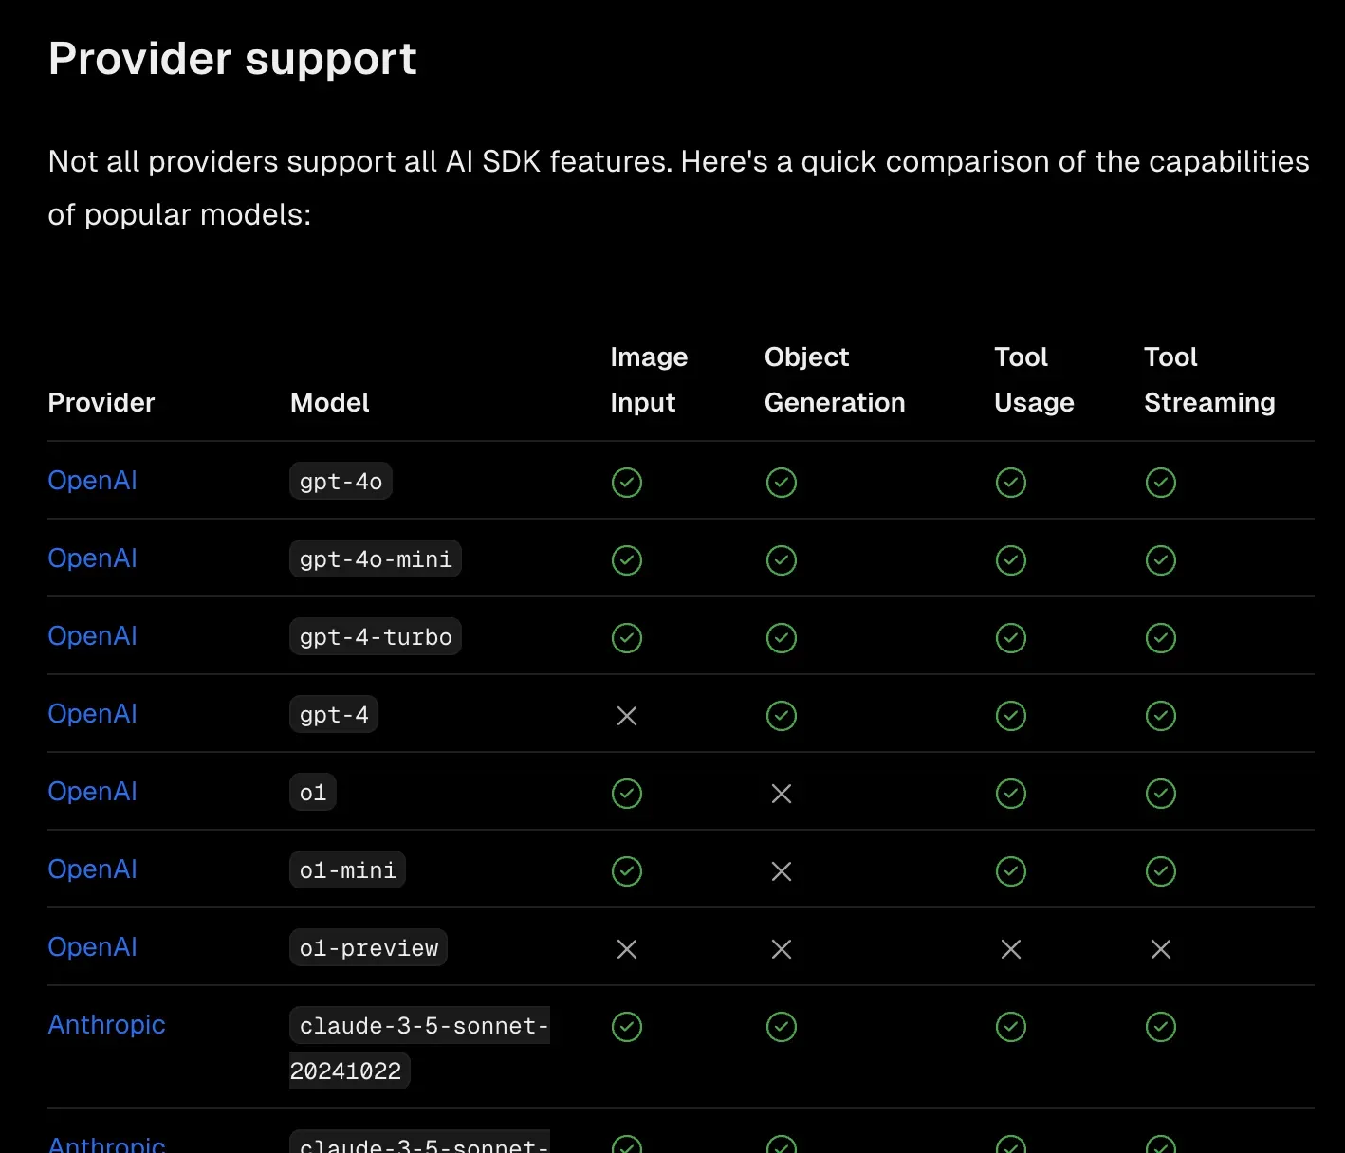This screenshot has height=1153, width=1345.
Task: Click the gpt-4-turbo Tool Usage checkmark
Action: coord(1011,638)
